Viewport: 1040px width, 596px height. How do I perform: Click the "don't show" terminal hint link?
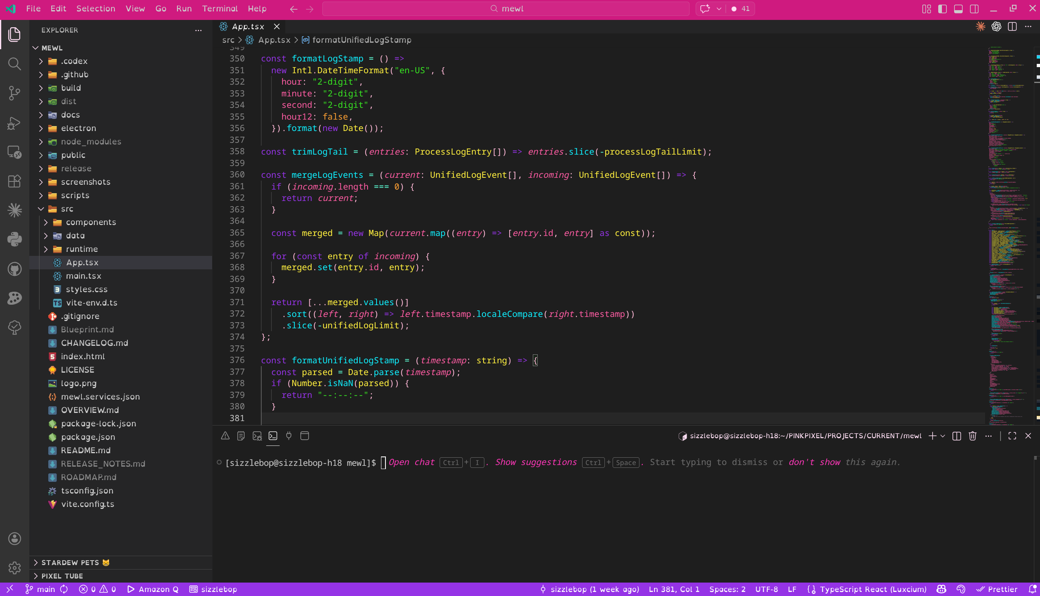(x=814, y=462)
